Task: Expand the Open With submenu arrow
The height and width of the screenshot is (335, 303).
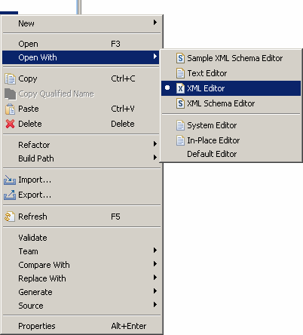Action: click(155, 57)
